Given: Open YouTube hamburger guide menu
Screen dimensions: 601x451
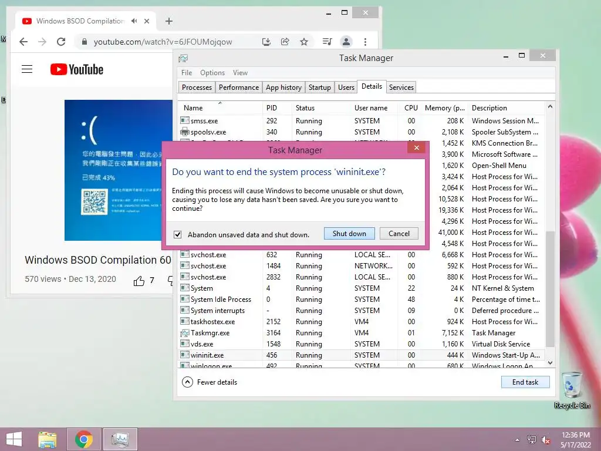Looking at the screenshot, I should (27, 69).
